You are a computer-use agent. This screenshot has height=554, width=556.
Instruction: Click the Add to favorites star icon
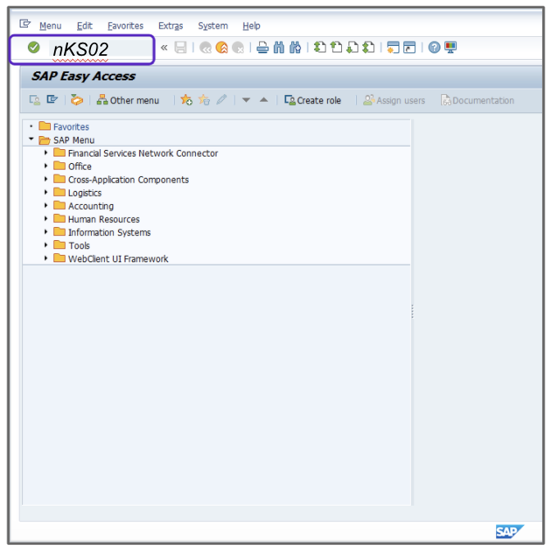(x=186, y=100)
